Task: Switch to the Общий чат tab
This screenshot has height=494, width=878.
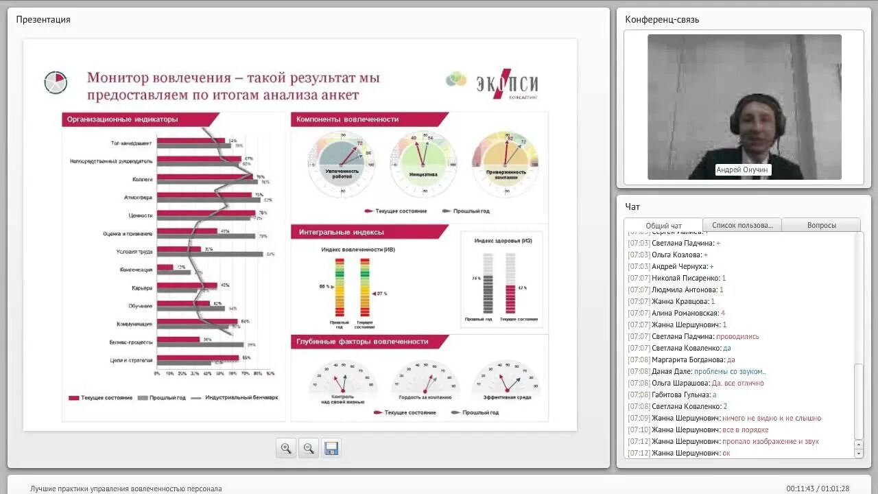Action: coord(663,226)
